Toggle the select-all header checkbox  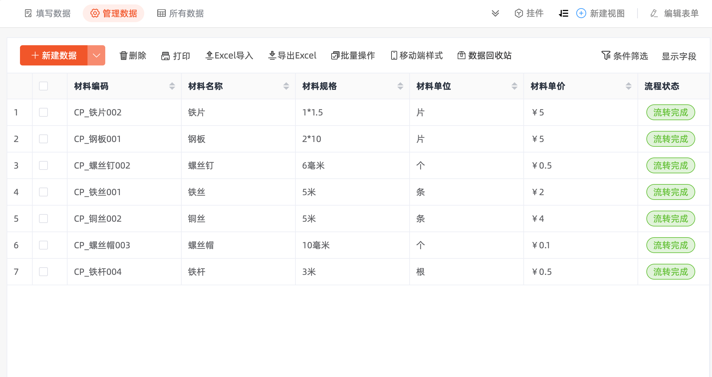[43, 86]
